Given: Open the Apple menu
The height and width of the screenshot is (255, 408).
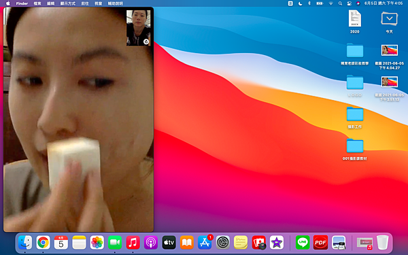Looking at the screenshot, I should pyautogui.click(x=7, y=3).
